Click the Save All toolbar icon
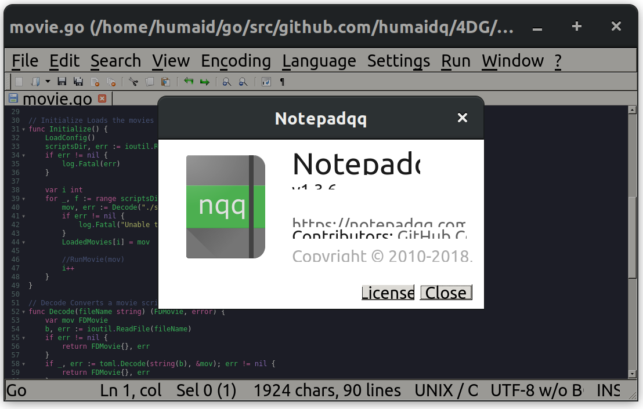643x409 pixels. [x=78, y=81]
